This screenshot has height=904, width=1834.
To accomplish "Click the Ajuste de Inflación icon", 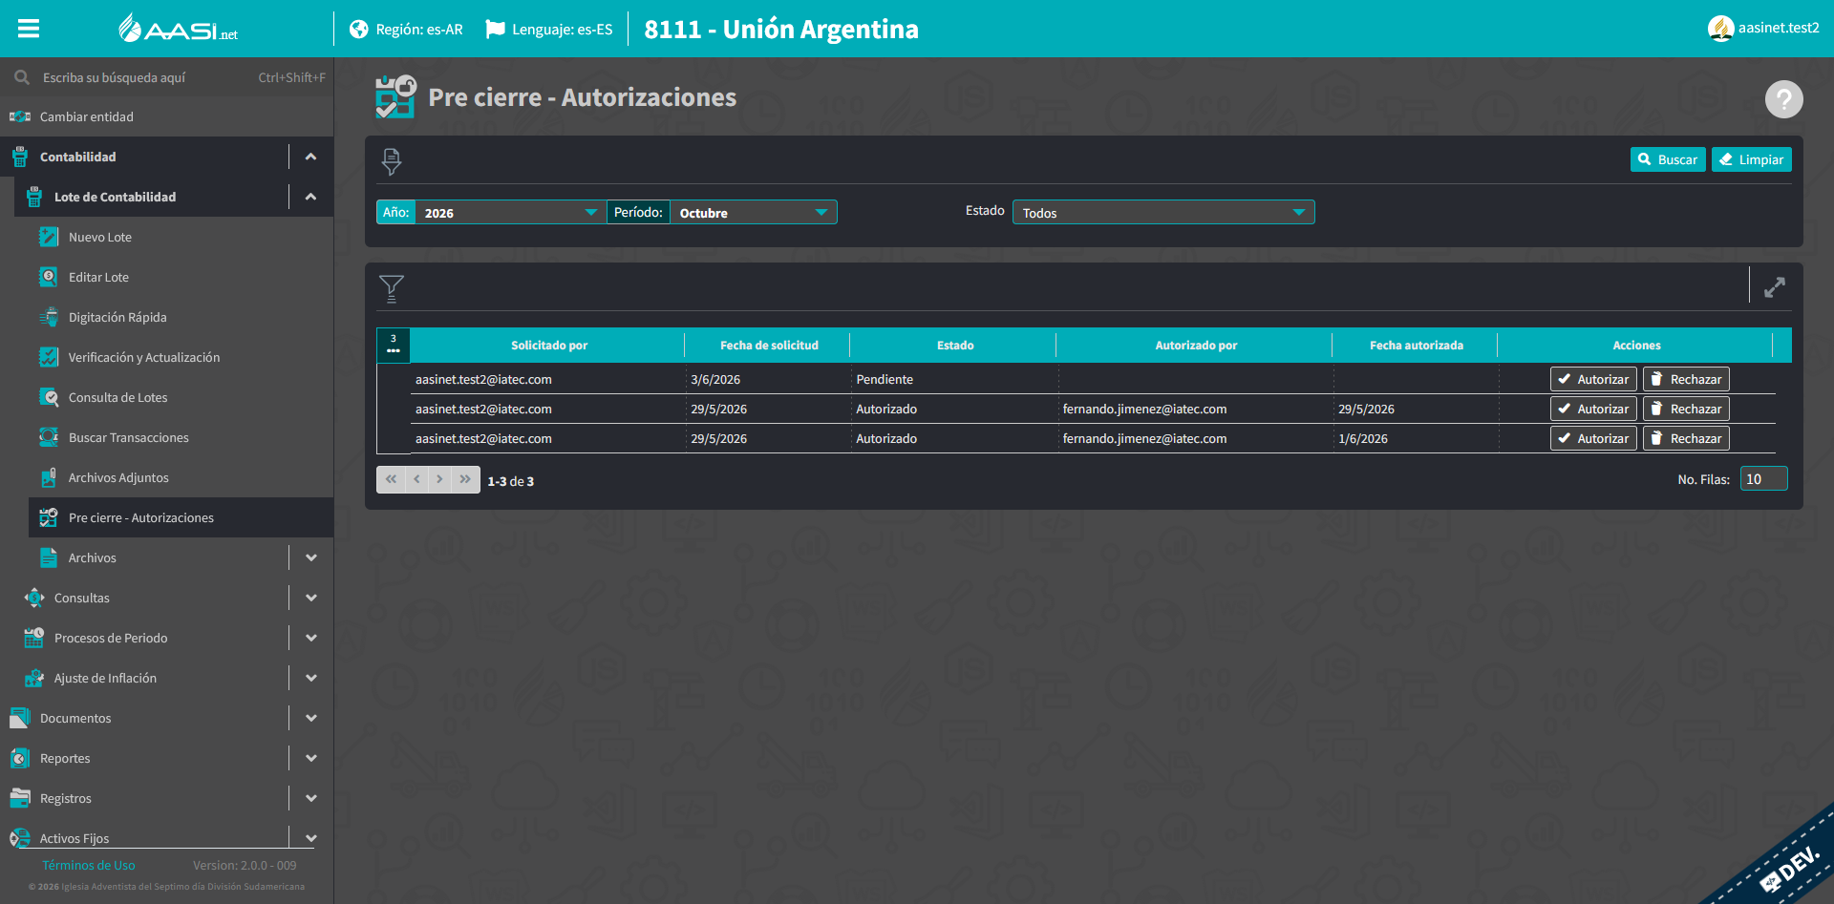I will pos(34,678).
